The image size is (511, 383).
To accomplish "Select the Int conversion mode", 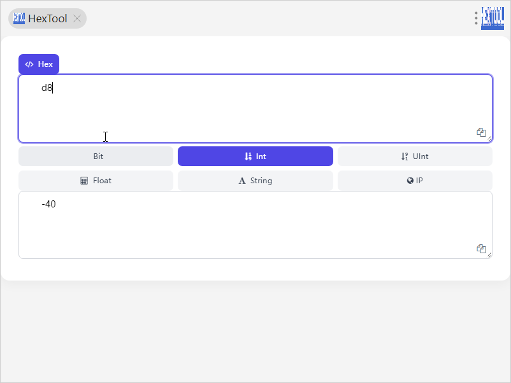I will [x=255, y=156].
